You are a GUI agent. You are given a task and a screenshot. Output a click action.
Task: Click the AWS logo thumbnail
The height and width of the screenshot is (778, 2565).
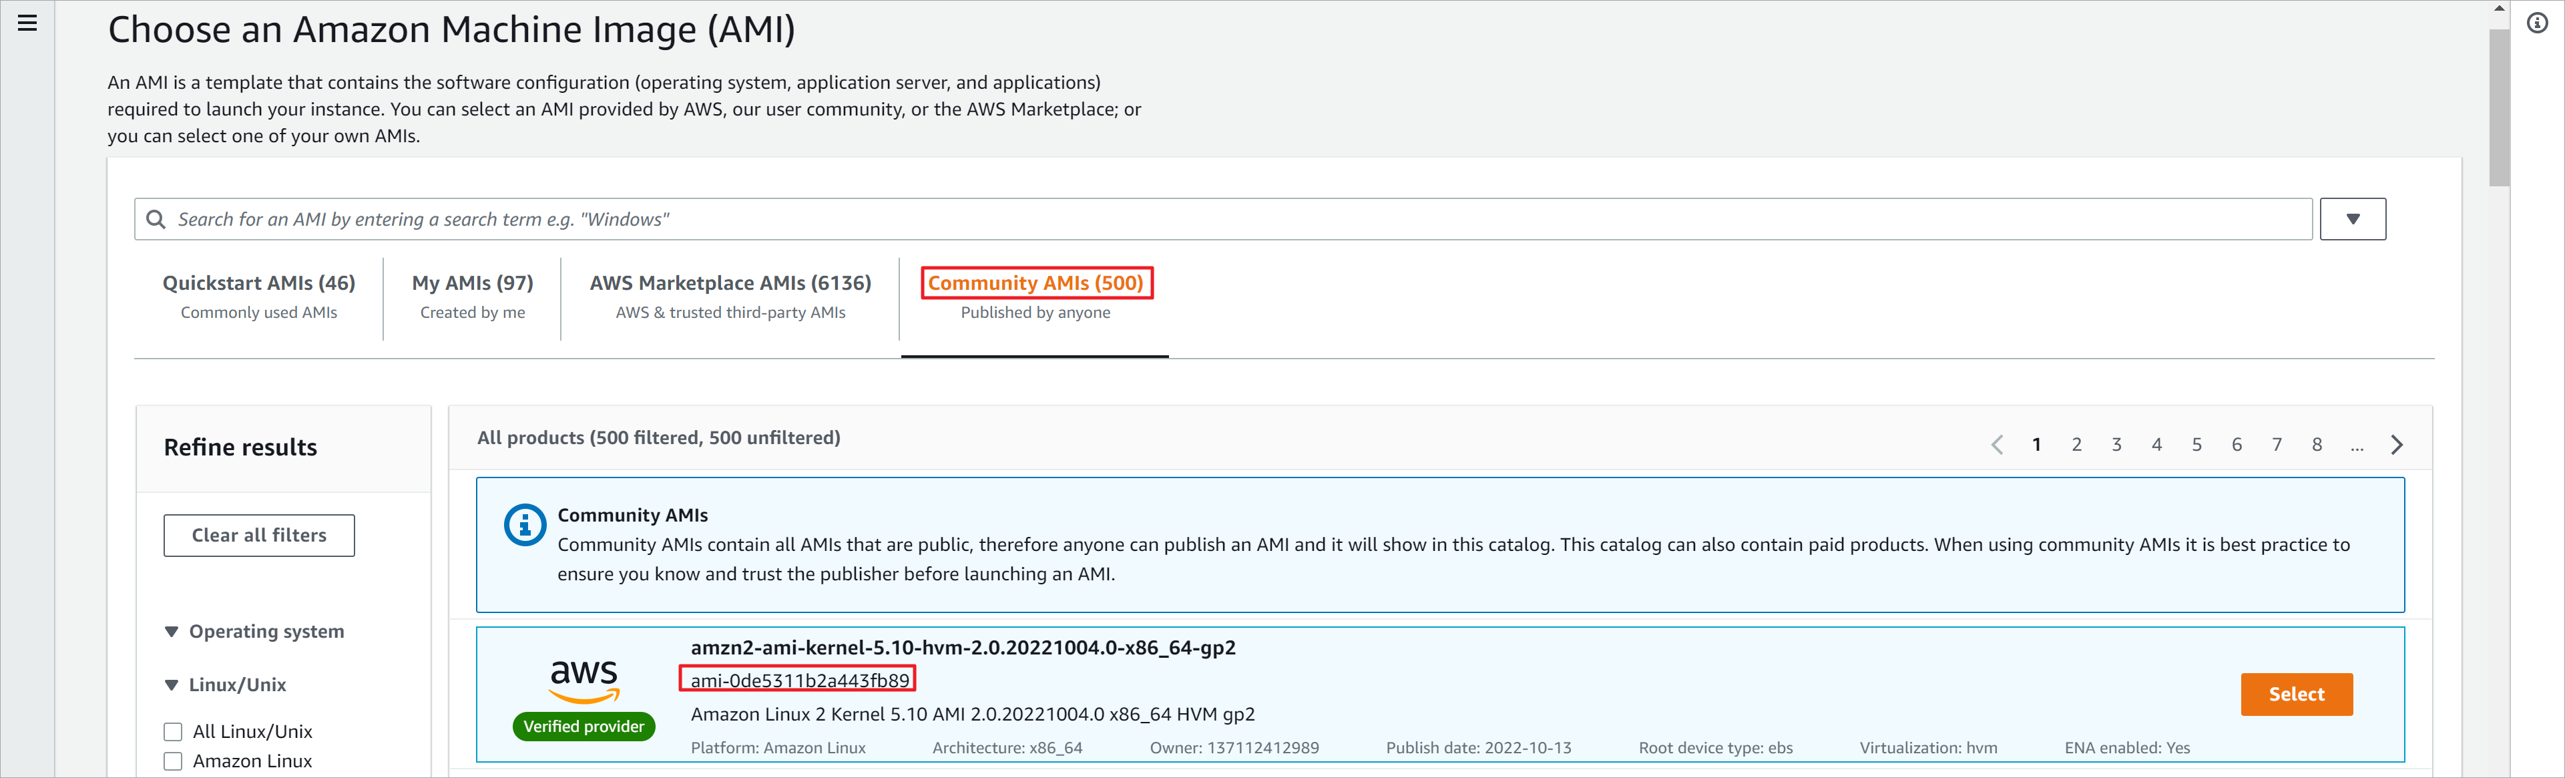click(x=584, y=679)
